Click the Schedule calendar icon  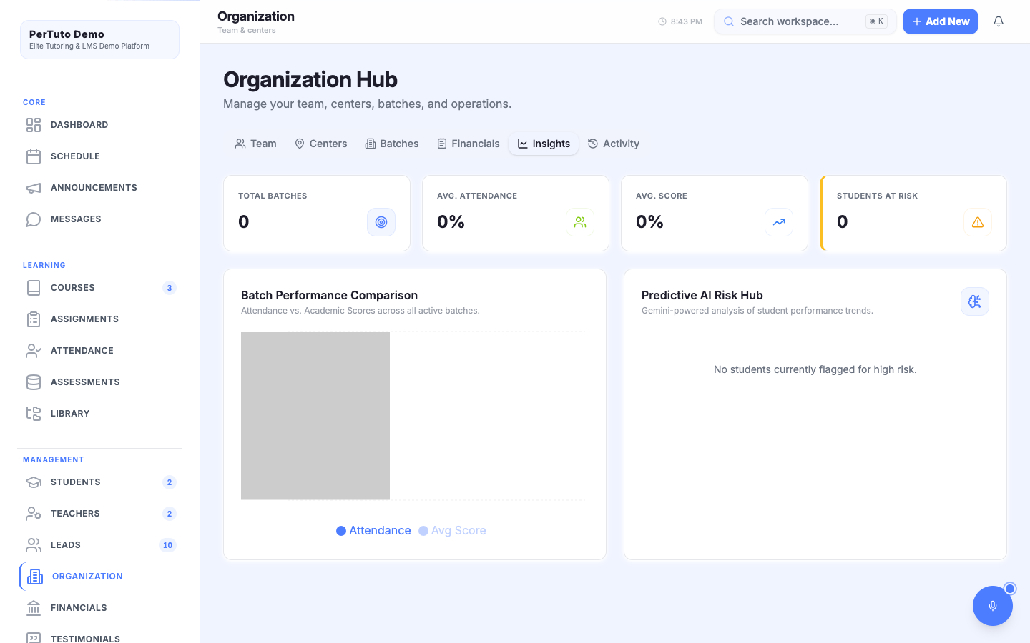[x=34, y=156]
